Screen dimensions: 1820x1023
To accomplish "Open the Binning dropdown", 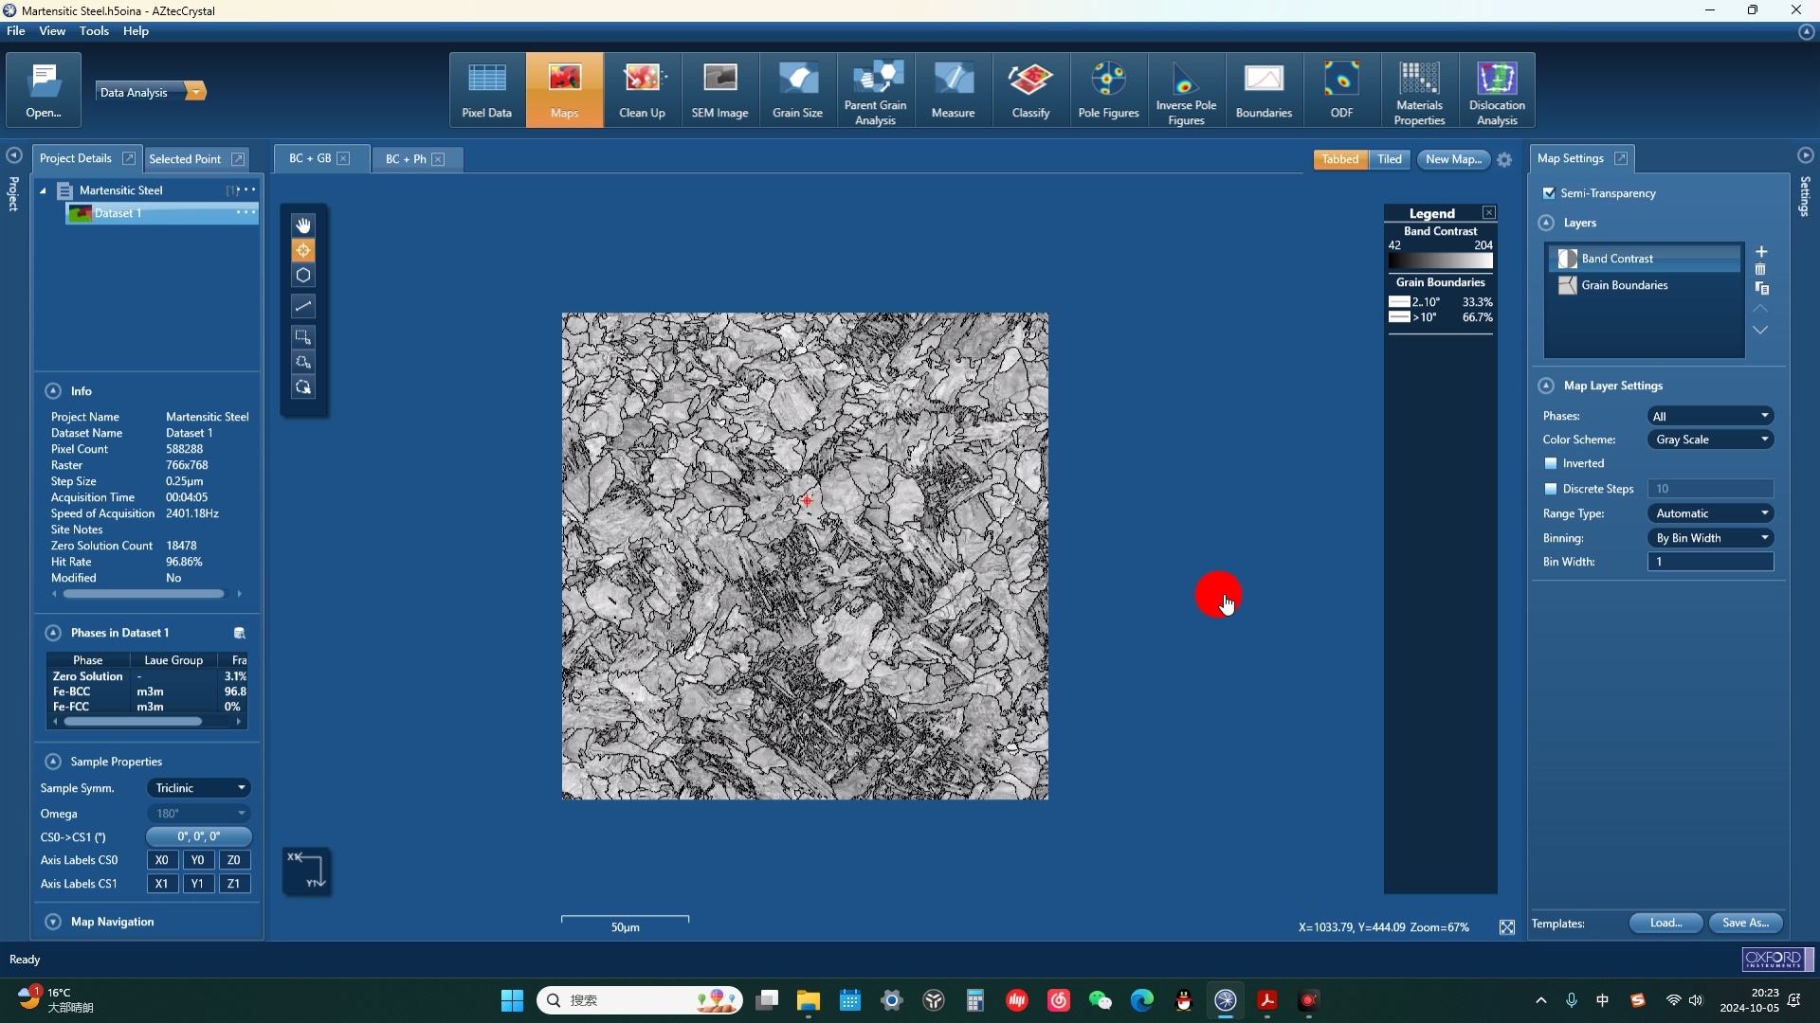I will (x=1710, y=538).
